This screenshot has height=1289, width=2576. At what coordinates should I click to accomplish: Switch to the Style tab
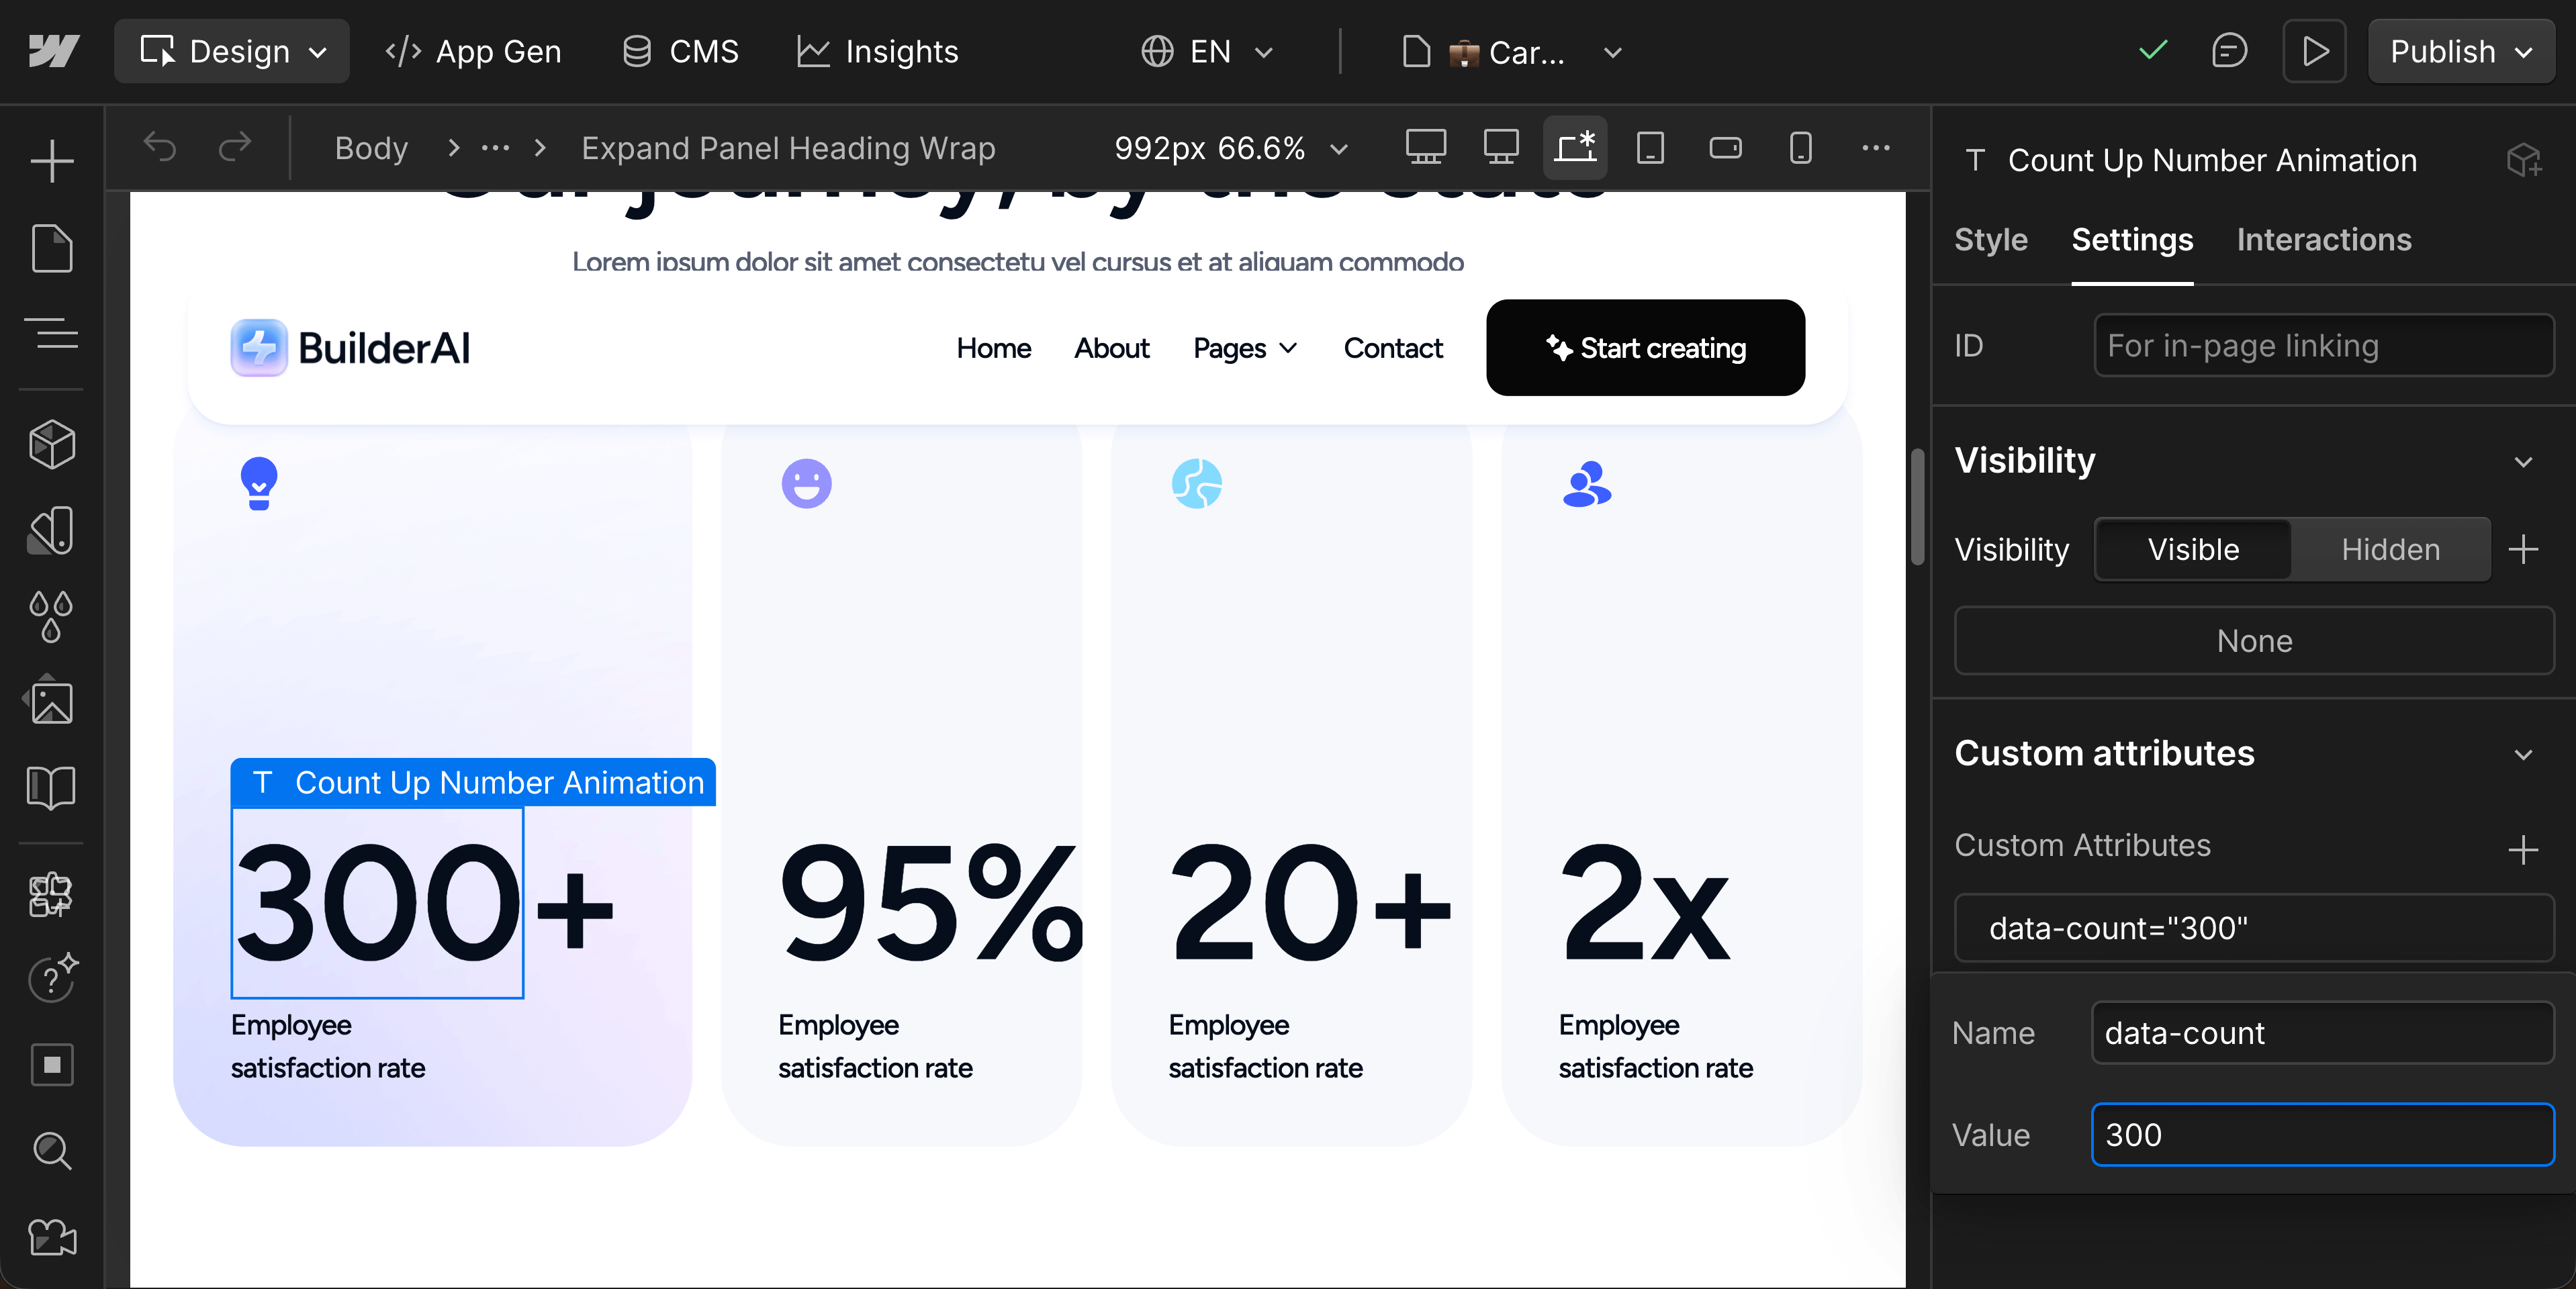1990,240
